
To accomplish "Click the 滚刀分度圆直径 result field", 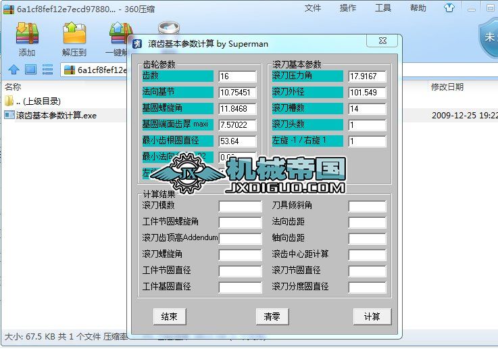I will [367, 287].
